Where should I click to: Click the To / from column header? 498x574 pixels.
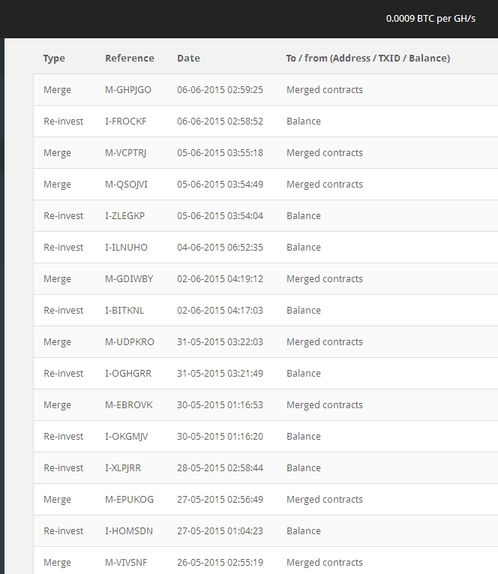click(368, 59)
